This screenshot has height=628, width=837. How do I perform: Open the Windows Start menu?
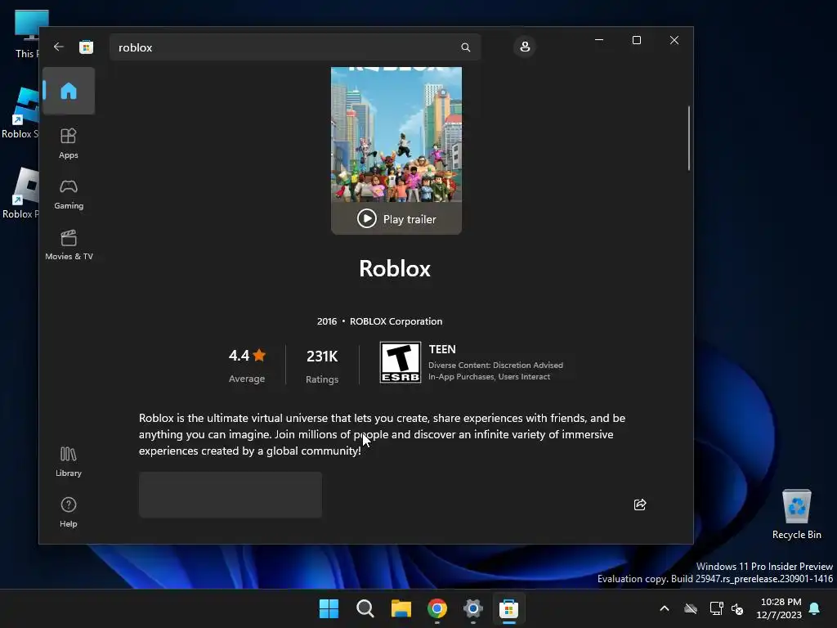329,608
